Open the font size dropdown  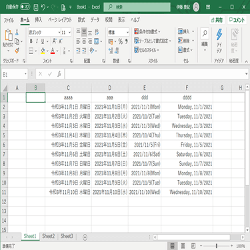point(69,33)
